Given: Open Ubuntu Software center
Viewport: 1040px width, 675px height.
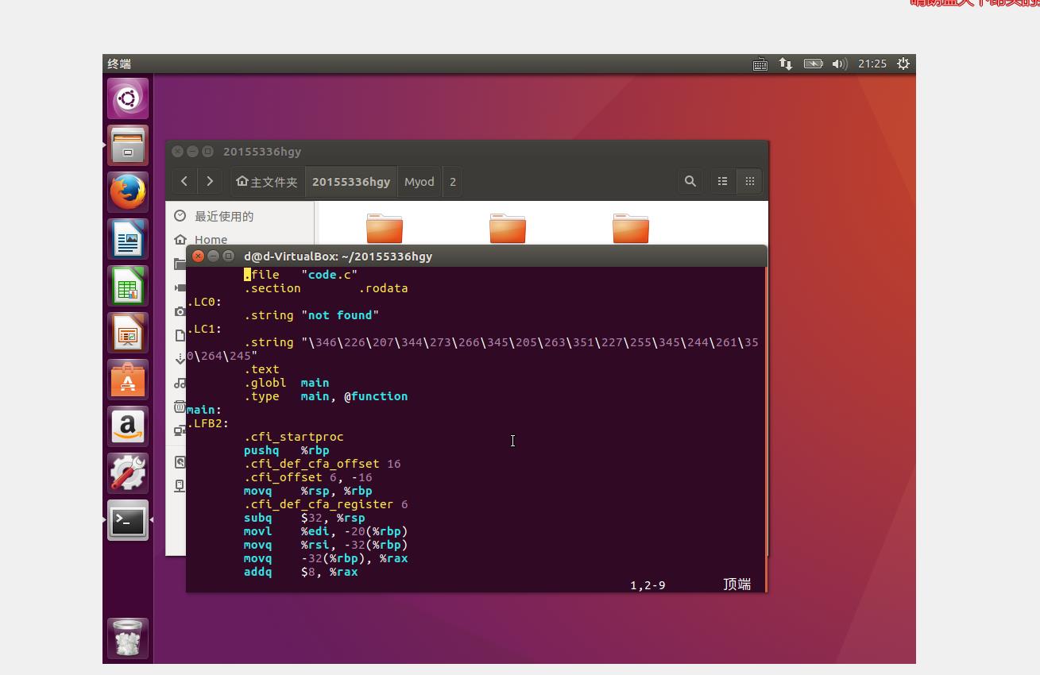Looking at the screenshot, I should [x=128, y=380].
